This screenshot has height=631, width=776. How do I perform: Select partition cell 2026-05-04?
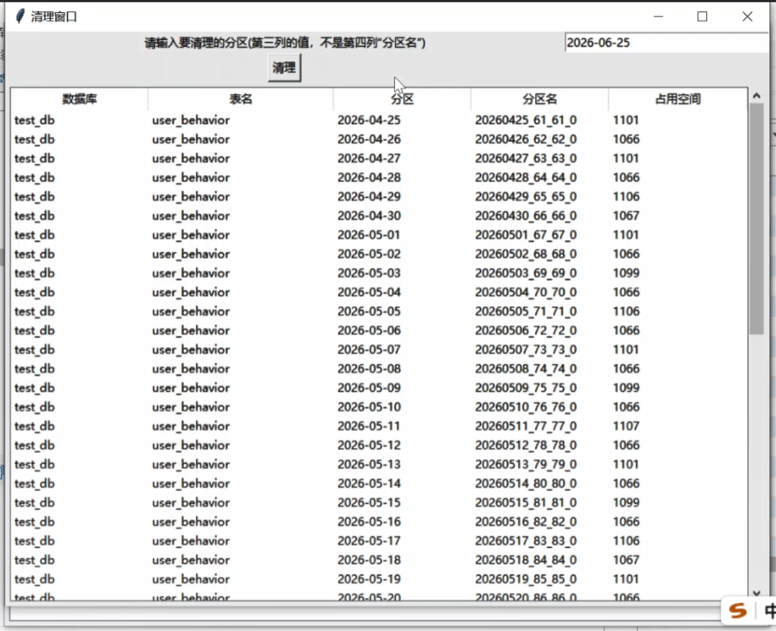coord(369,292)
